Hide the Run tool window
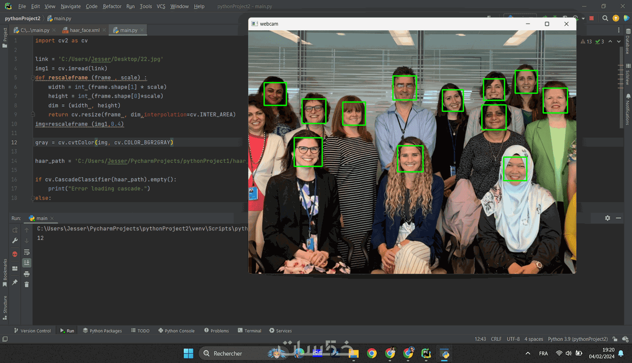Viewport: 632px width, 363px height. click(x=619, y=218)
